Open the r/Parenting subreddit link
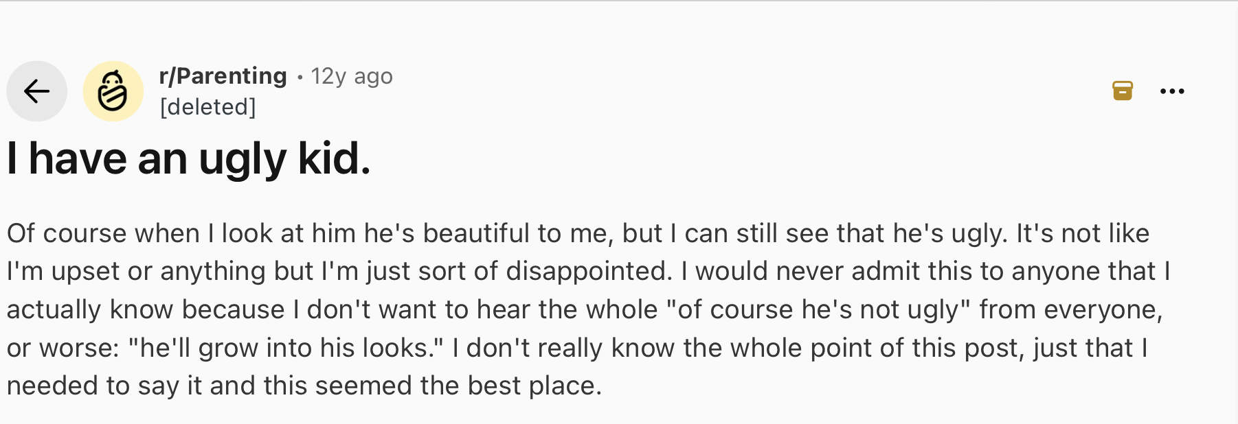This screenshot has height=424, width=1238. click(x=223, y=76)
